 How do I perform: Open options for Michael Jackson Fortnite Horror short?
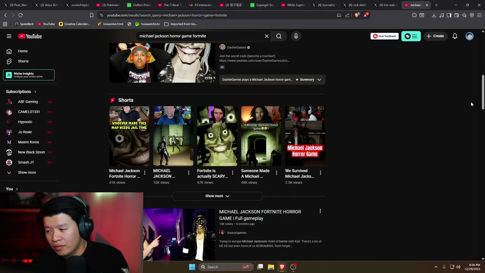coord(144,173)
